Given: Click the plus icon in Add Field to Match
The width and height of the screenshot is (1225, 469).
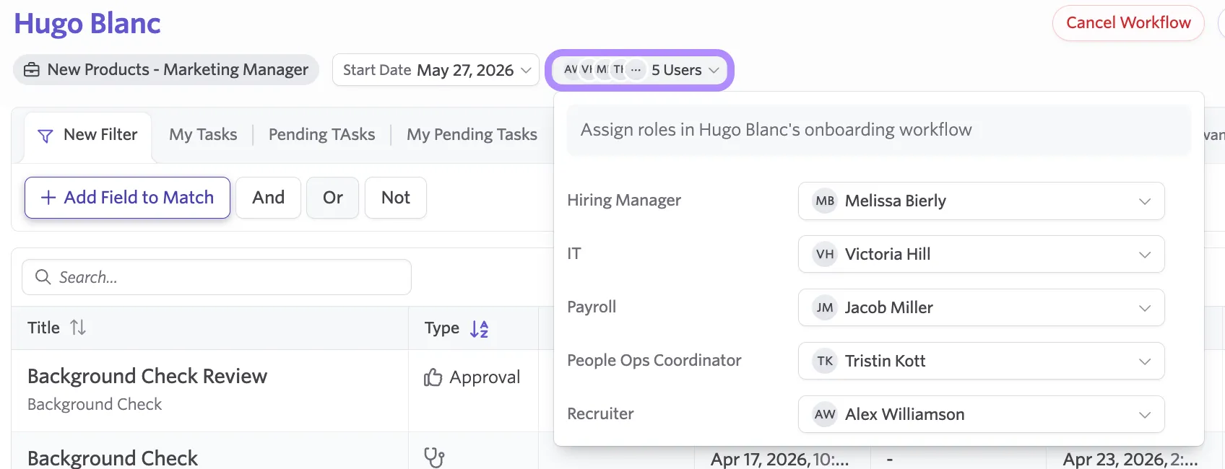Looking at the screenshot, I should 48,198.
